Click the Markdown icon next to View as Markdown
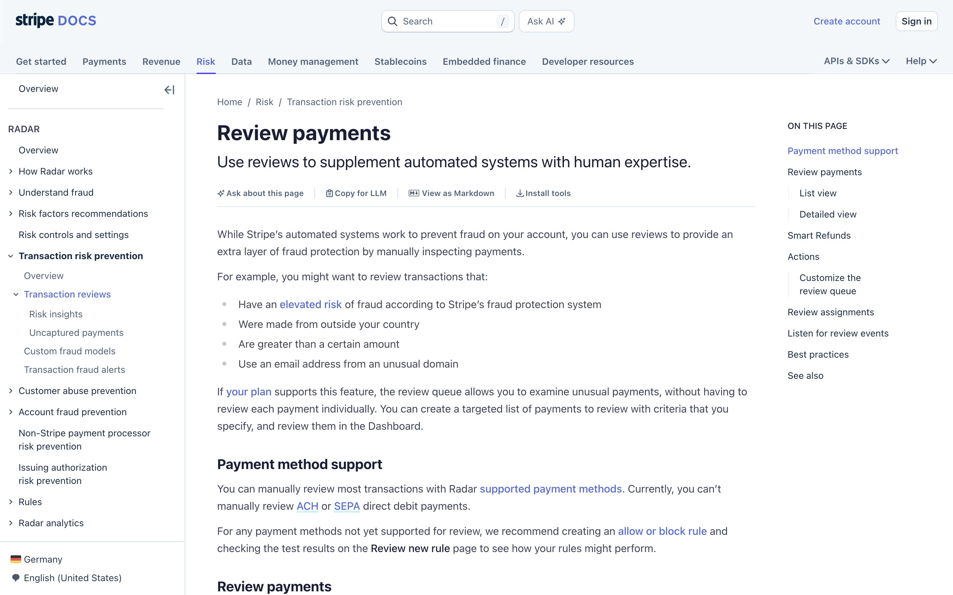Viewport: 953px width, 595px height. coord(414,193)
